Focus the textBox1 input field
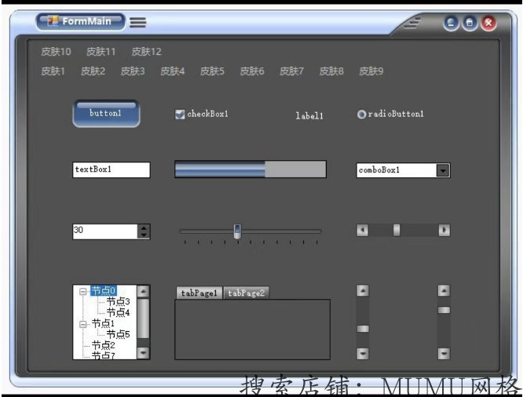The width and height of the screenshot is (523, 397). (112, 169)
